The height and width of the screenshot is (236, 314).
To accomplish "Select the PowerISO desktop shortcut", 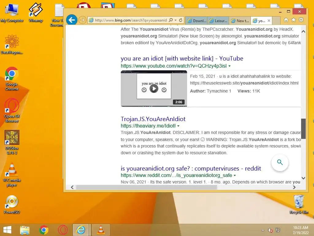I will tap(12, 204).
